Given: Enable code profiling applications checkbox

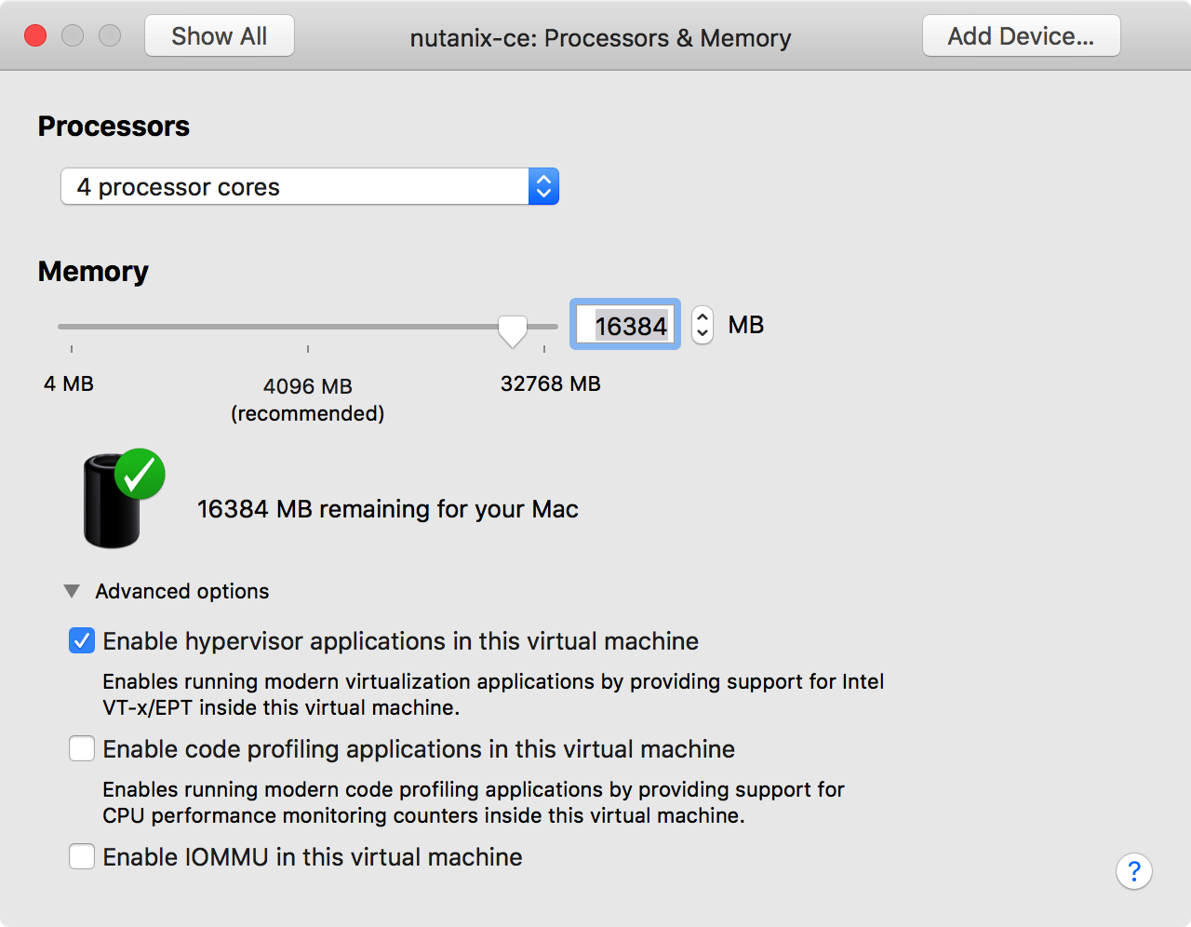Looking at the screenshot, I should pyautogui.click(x=82, y=749).
